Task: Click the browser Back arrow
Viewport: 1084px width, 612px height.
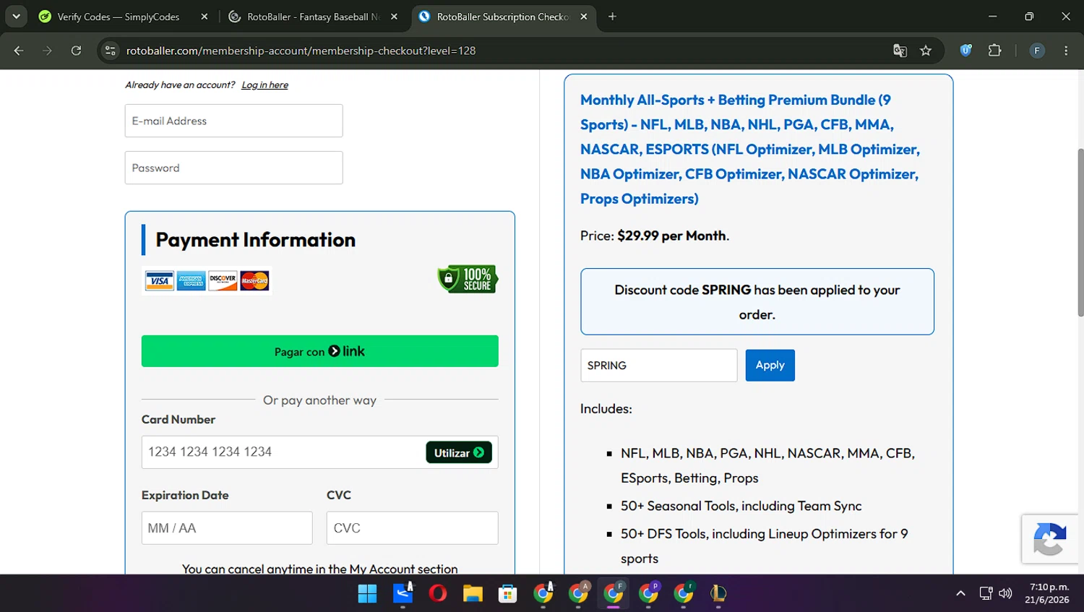Action: coord(19,51)
